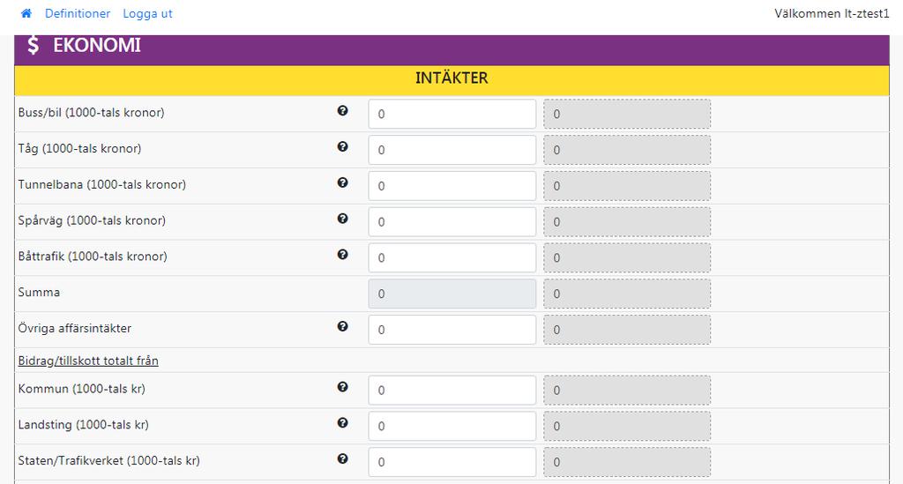Click the Landsting amount input
Image resolution: width=903 pixels, height=484 pixels.
point(452,426)
